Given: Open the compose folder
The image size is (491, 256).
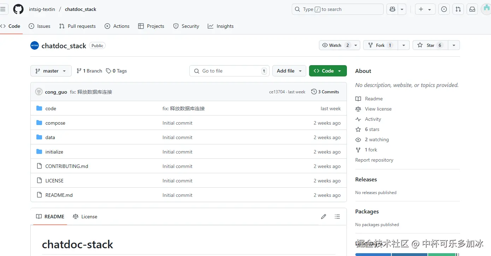Looking at the screenshot, I should [55, 123].
